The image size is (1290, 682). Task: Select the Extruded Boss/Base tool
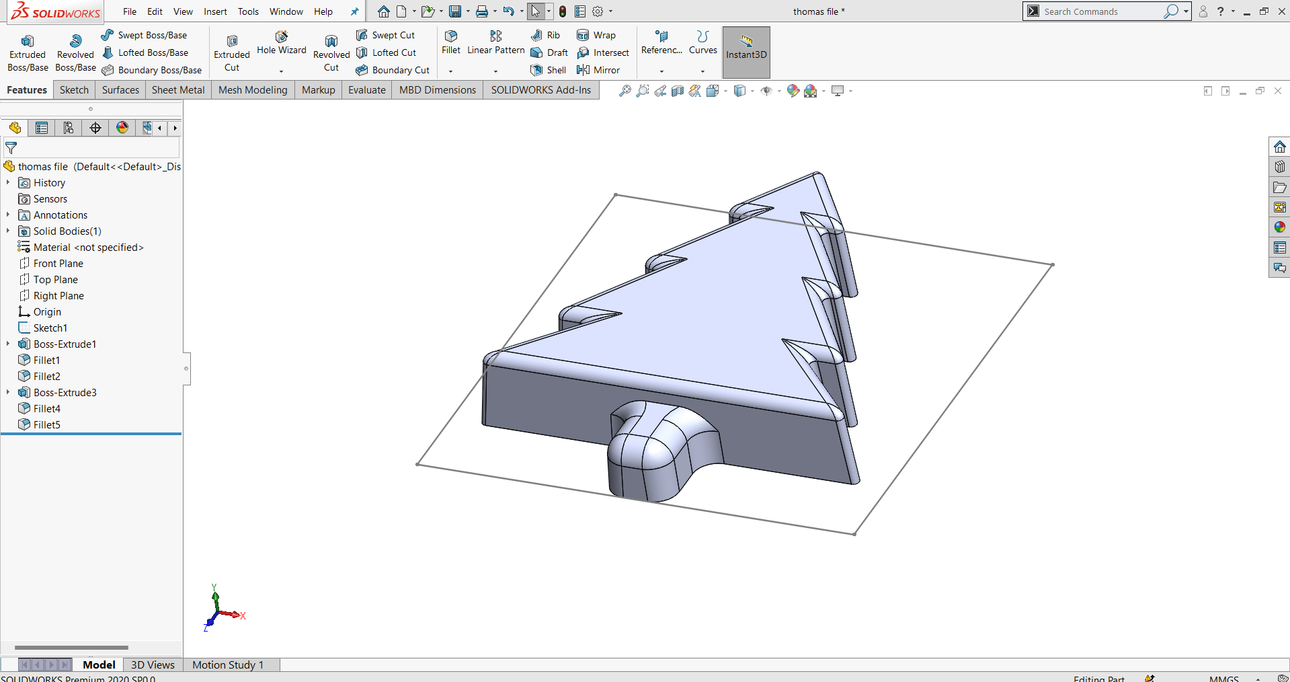point(28,52)
